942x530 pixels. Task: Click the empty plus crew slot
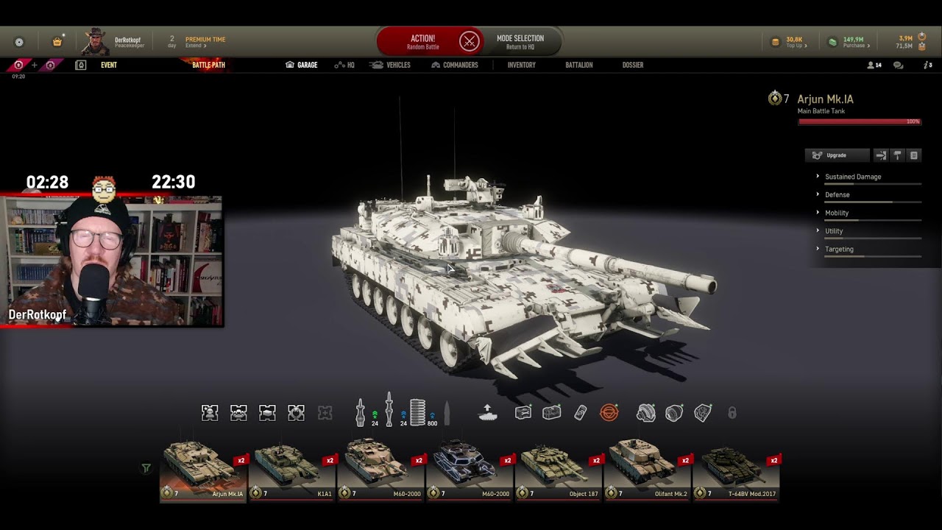pyautogui.click(x=325, y=413)
